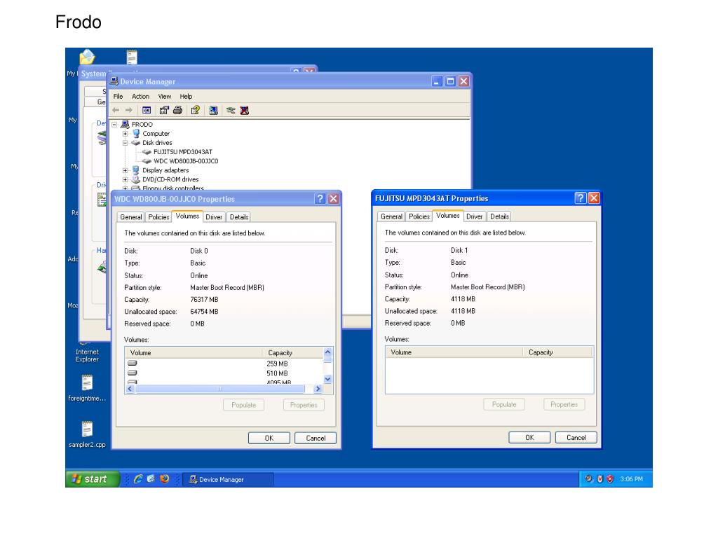Open the Action menu in Device Manager
The image size is (718, 538).
coord(140,96)
